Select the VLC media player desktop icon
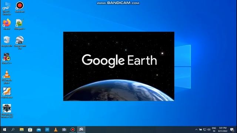Image resolution: width=237 pixels, height=133 pixels. (x=7, y=77)
